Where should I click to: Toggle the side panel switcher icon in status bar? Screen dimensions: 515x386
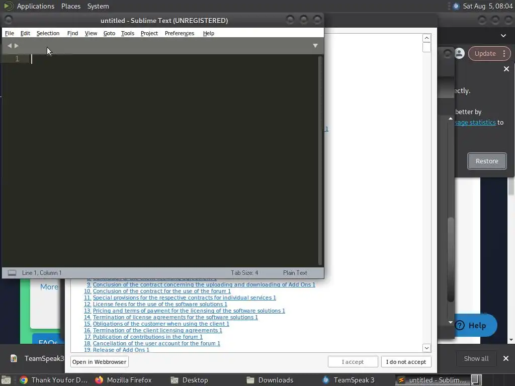12,273
